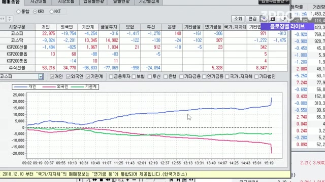Click the 7.24% value in the right window
This screenshot has height=182, width=325.
302,82
